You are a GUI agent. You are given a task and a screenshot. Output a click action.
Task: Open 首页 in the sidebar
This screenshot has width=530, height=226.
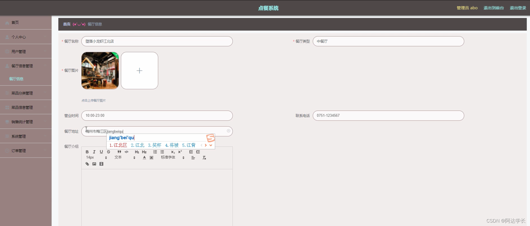point(26,23)
